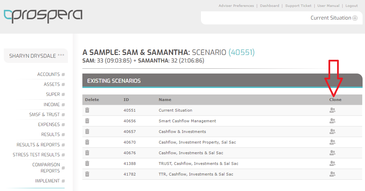Select the Smart Cashflow Management scenario name

tap(187, 121)
